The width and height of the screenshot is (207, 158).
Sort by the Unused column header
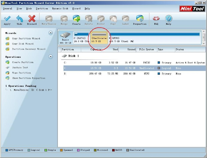(x=128, y=49)
